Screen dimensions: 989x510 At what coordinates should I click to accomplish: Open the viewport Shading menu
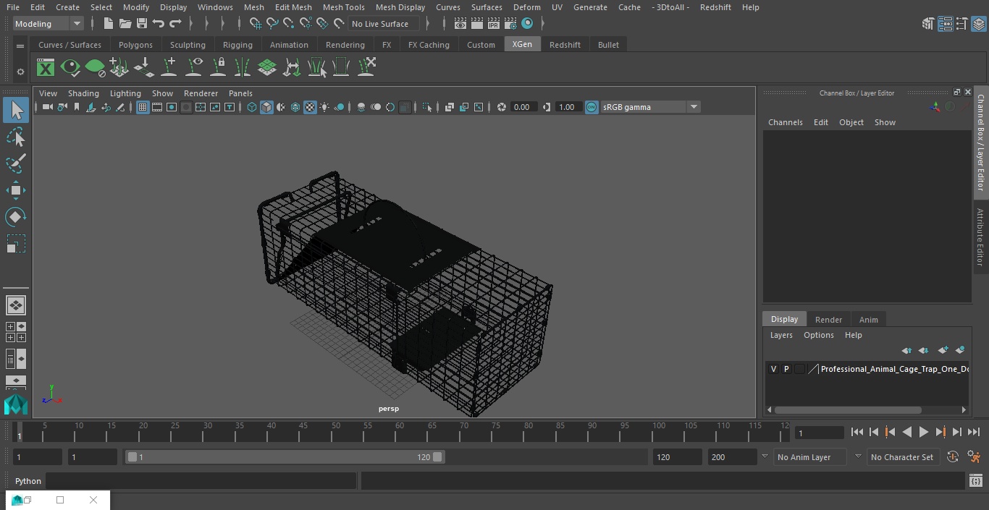pos(83,93)
